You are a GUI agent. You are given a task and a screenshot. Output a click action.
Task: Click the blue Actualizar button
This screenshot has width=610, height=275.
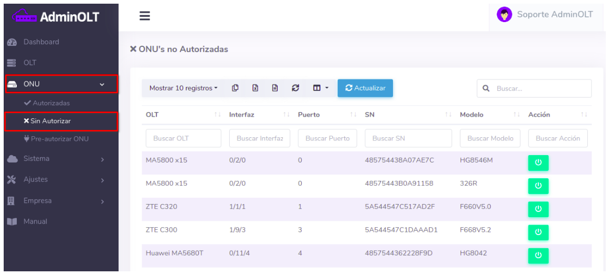pyautogui.click(x=365, y=88)
